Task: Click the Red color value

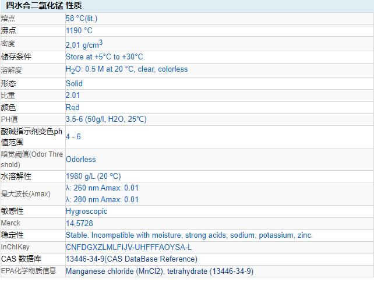Action: coord(73,107)
